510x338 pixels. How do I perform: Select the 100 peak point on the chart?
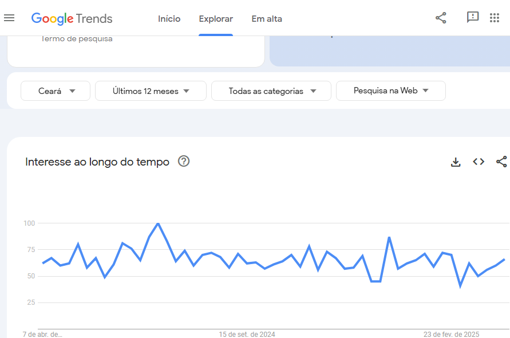[x=158, y=223]
